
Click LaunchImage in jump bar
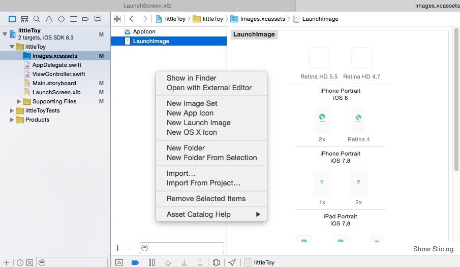(316, 19)
